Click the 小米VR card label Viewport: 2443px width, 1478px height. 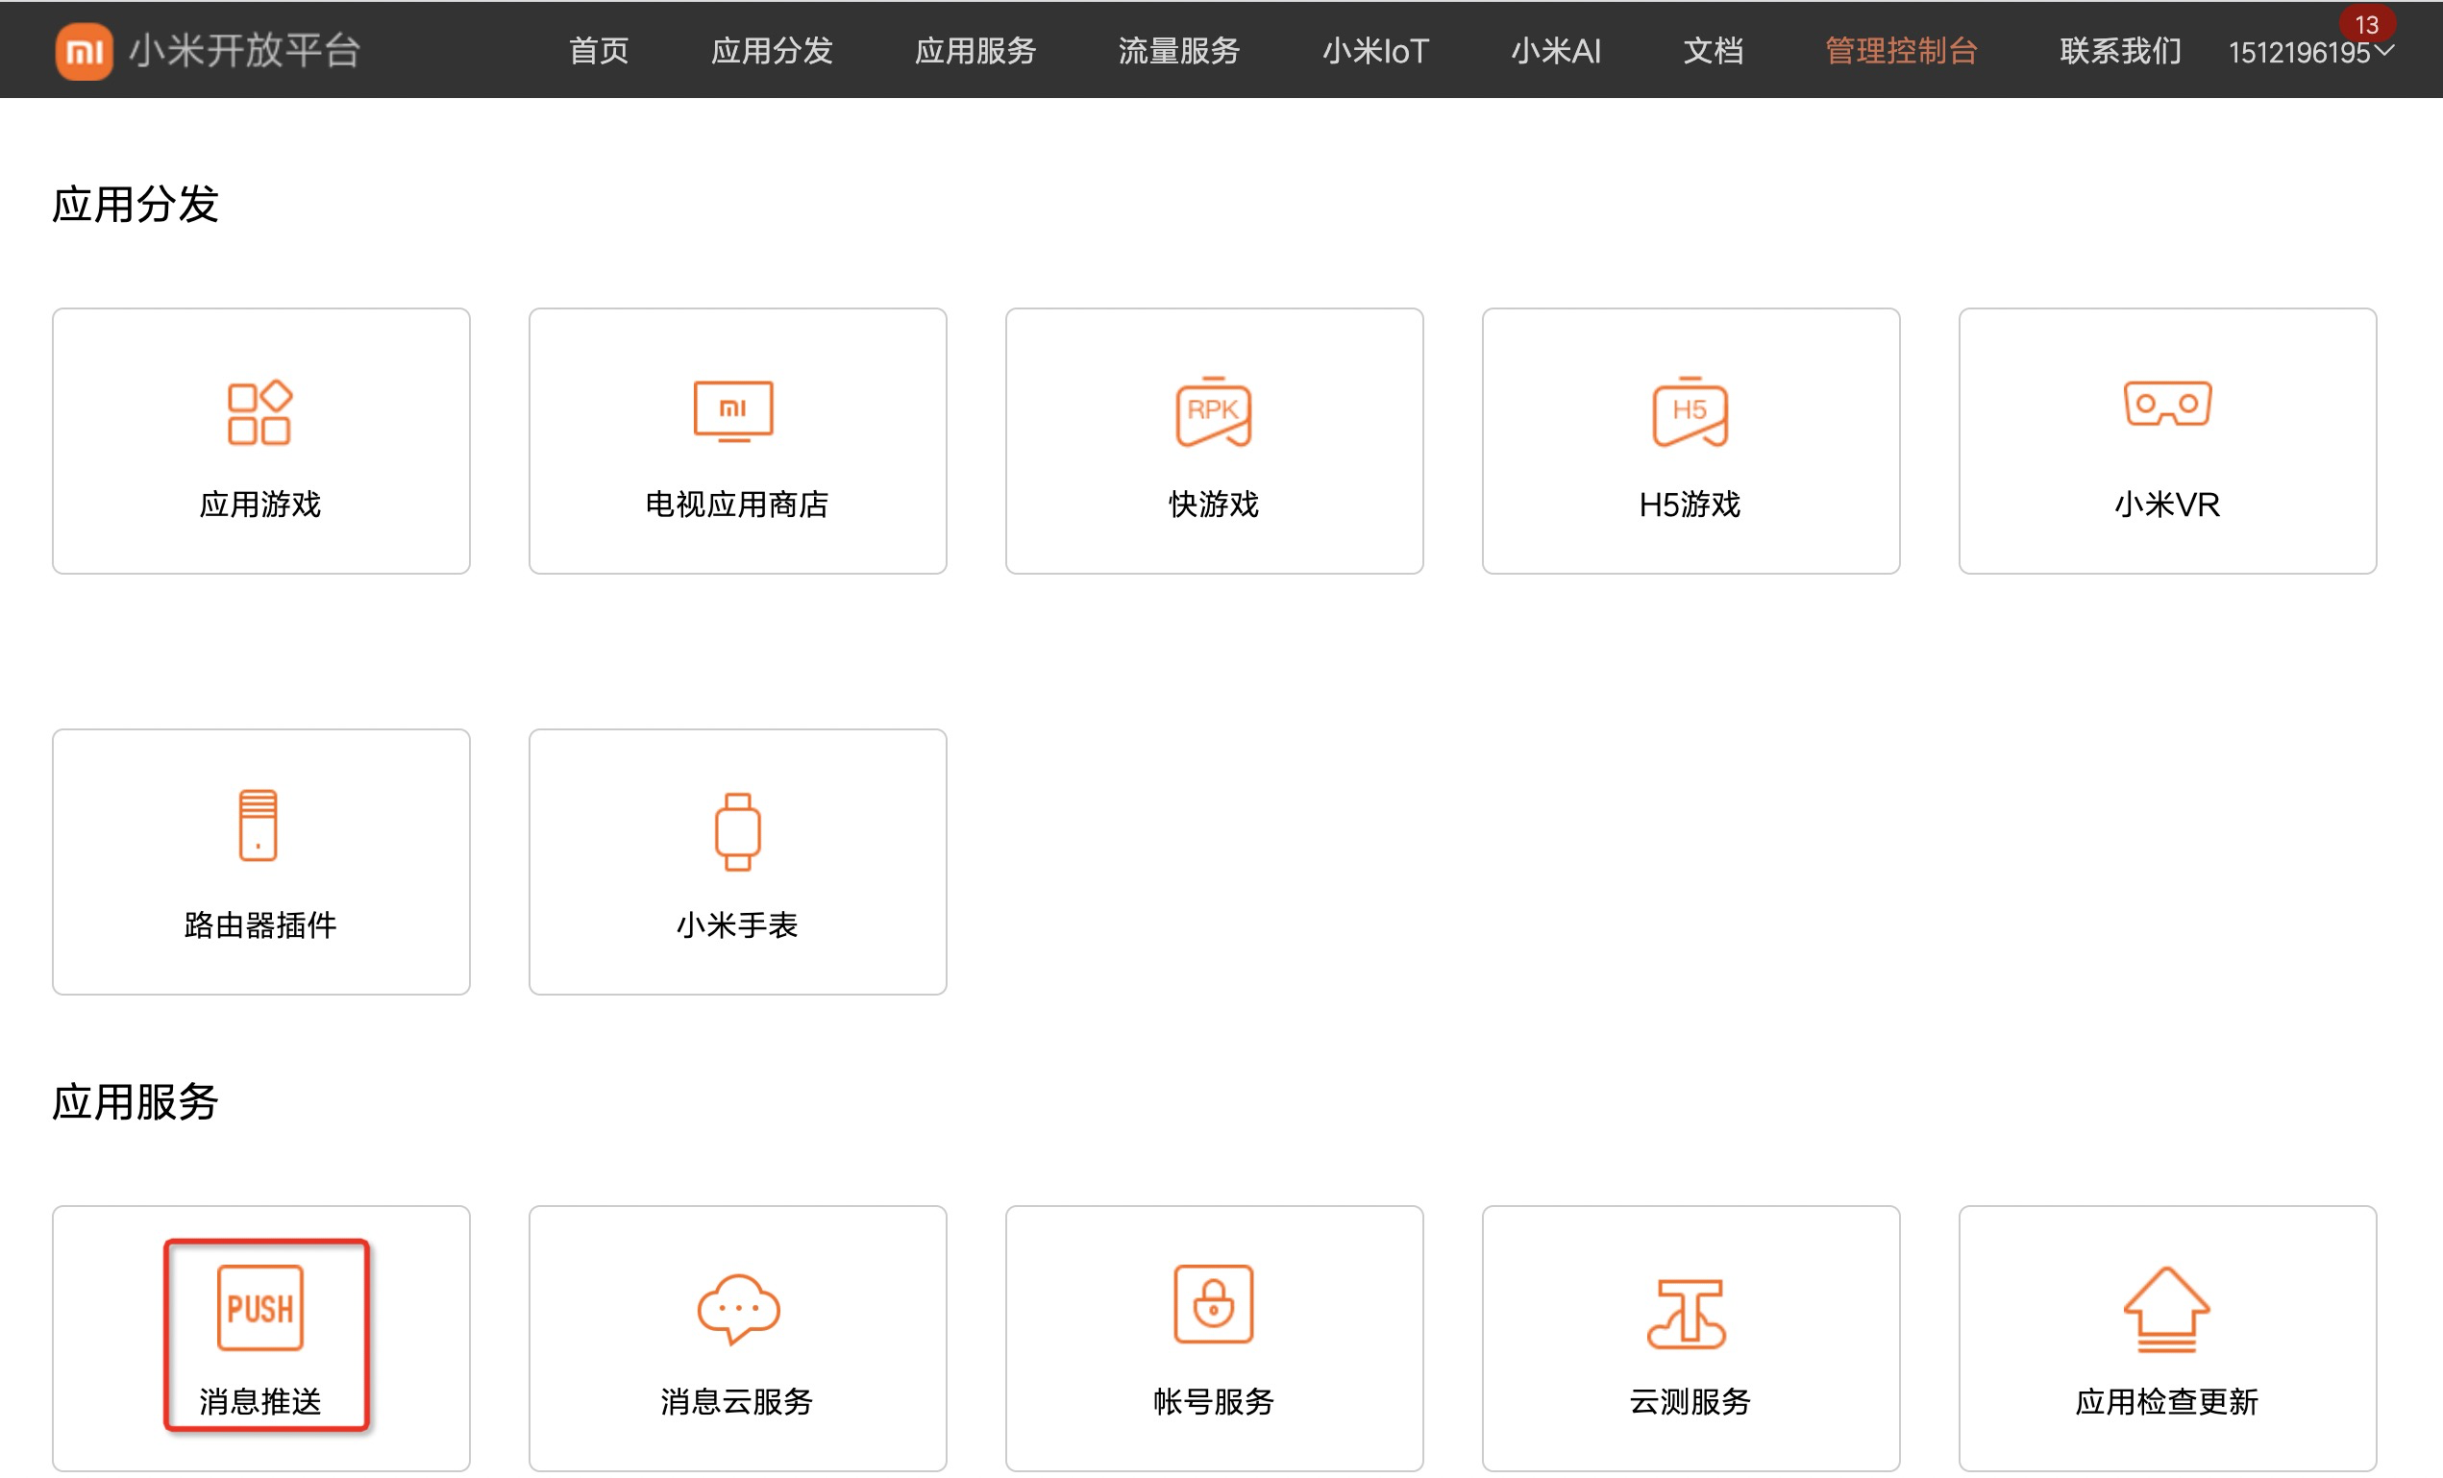click(2166, 505)
